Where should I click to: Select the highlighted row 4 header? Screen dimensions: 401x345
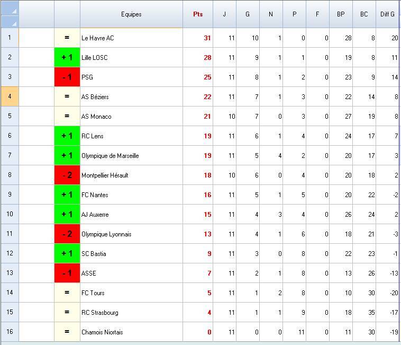10,96
